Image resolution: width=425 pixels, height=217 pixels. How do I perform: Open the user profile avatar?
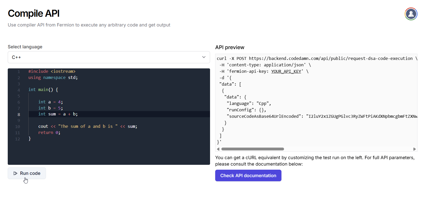pos(411,14)
